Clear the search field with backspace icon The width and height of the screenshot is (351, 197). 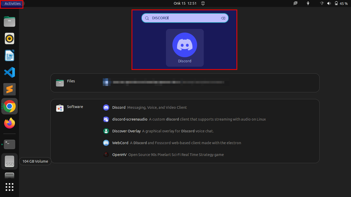pos(223,18)
